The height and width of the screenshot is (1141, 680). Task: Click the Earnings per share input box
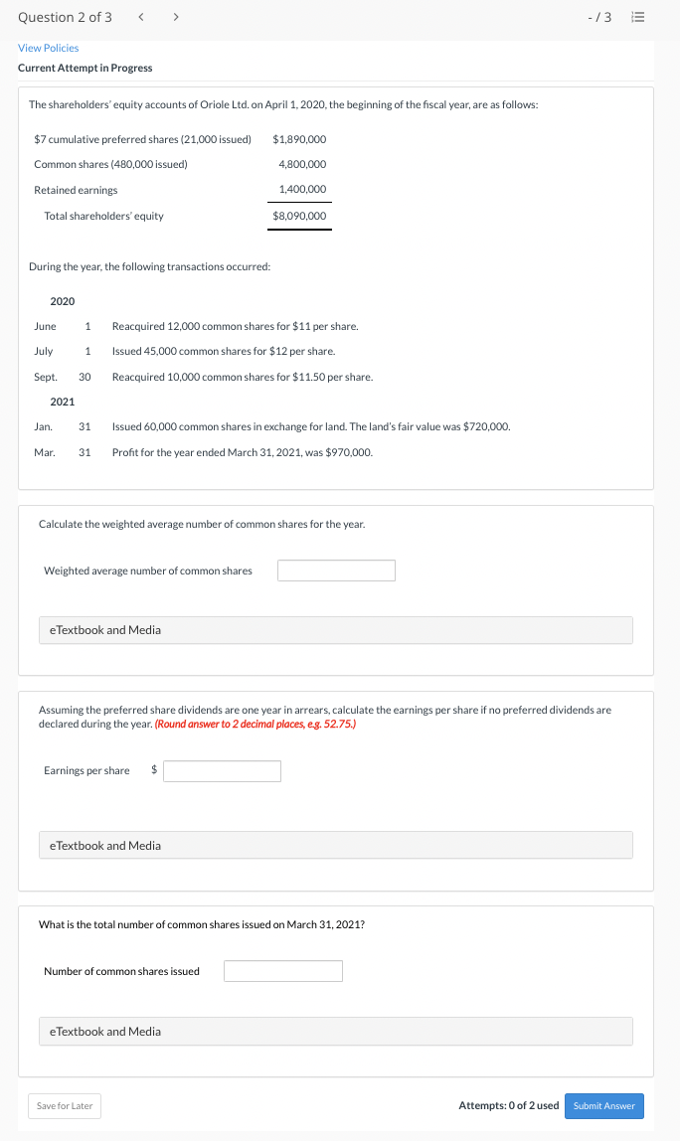222,770
